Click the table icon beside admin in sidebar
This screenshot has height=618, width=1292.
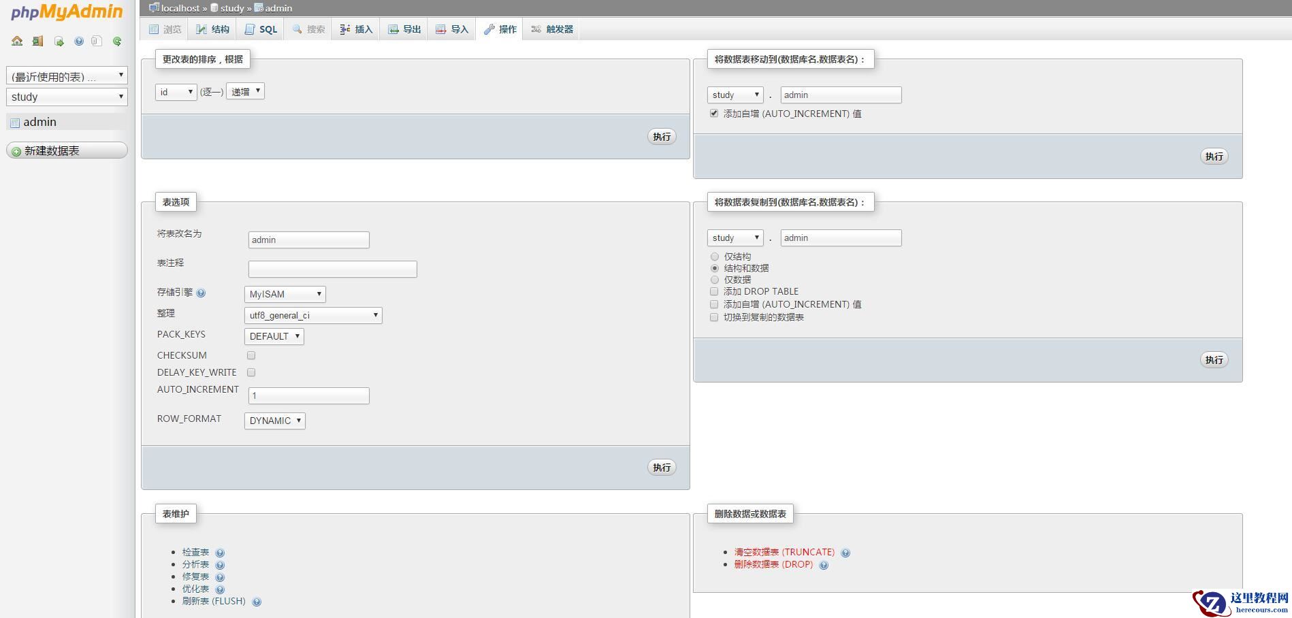(15, 123)
